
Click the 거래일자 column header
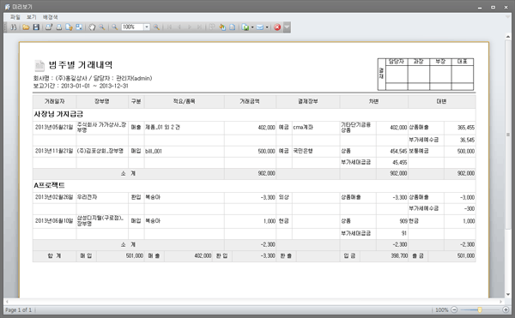(55, 102)
